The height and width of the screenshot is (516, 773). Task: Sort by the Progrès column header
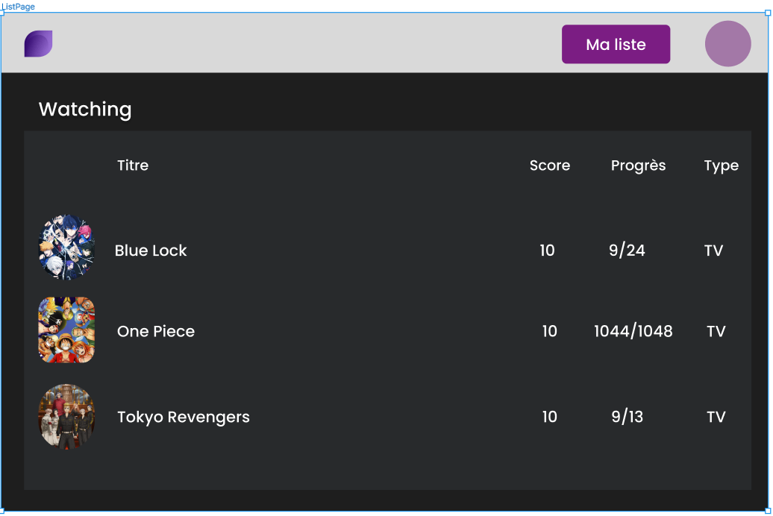(x=639, y=166)
